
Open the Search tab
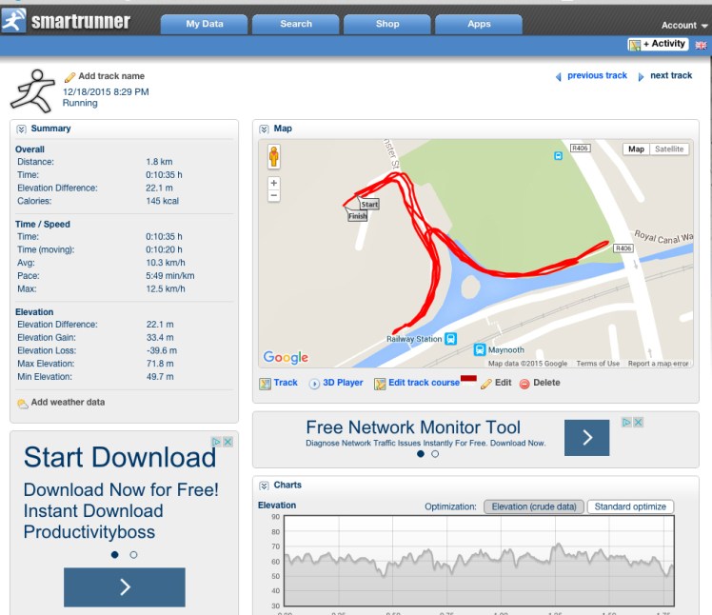point(296,24)
